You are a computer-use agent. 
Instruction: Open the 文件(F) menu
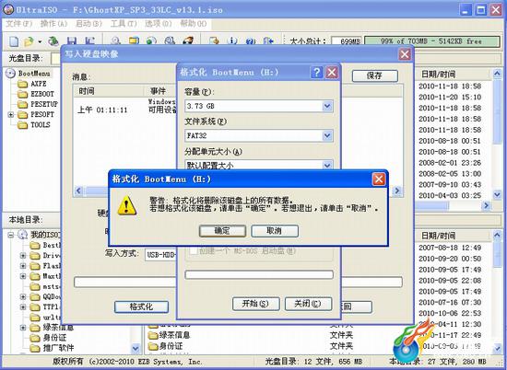19,24
